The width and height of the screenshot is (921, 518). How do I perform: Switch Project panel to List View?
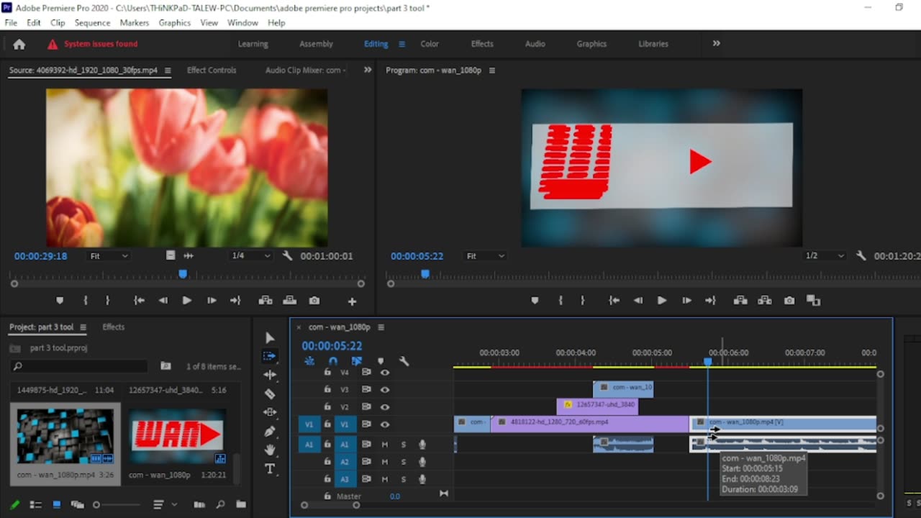(x=35, y=504)
